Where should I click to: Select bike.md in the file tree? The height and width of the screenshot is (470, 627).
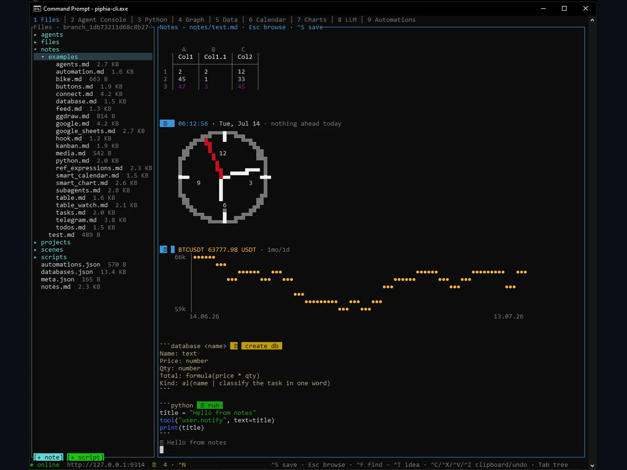pyautogui.click(x=69, y=80)
